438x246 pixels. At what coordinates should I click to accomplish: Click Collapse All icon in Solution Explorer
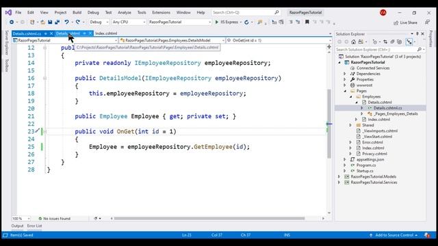[x=392, y=42]
